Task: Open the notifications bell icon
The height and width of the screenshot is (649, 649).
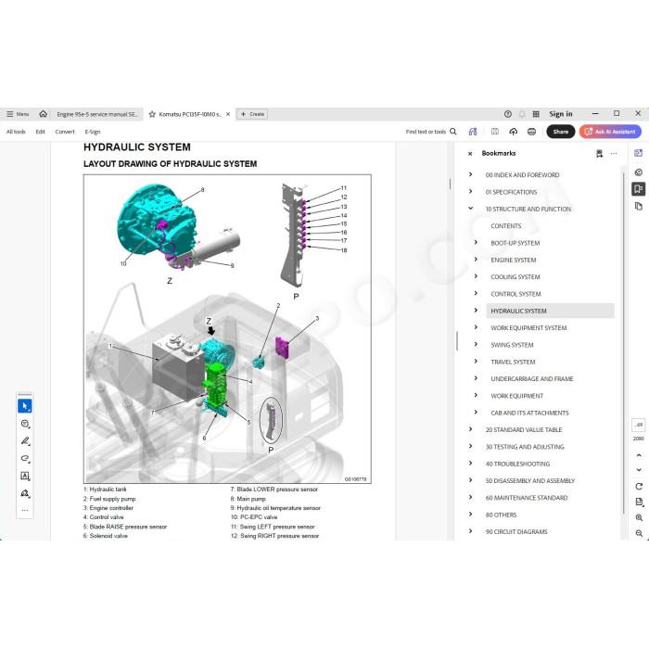Action: click(x=522, y=114)
